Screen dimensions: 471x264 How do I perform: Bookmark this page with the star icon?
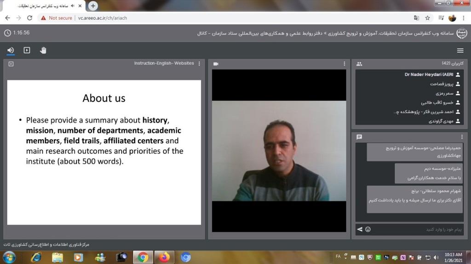tap(427, 18)
